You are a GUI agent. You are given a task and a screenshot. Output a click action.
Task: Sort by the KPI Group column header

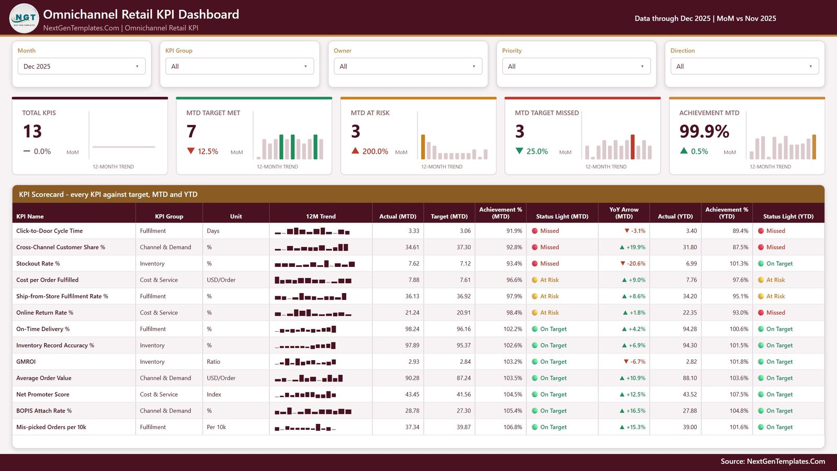coord(169,216)
